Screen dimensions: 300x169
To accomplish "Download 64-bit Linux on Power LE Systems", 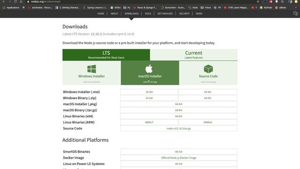I will (179, 164).
